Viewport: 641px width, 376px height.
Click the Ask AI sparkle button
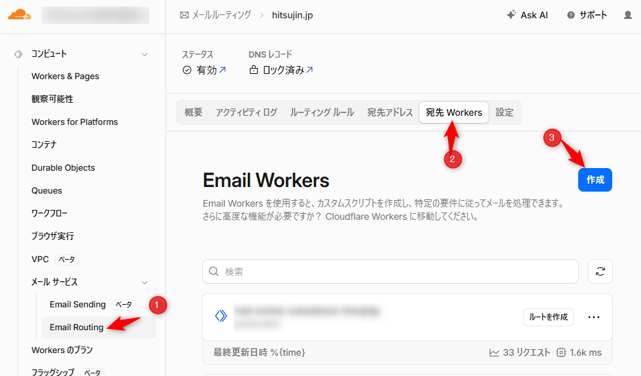click(x=527, y=15)
